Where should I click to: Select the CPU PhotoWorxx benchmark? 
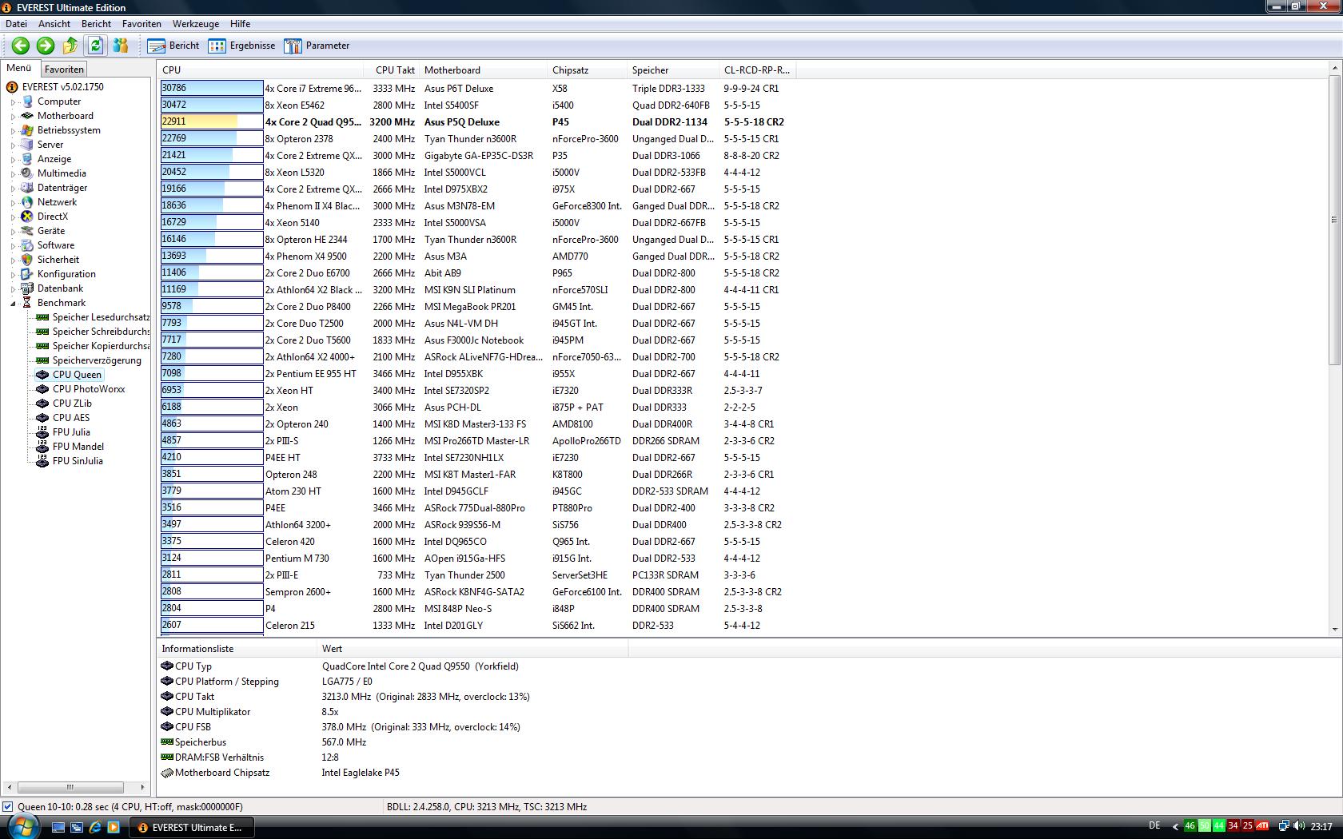(x=88, y=389)
